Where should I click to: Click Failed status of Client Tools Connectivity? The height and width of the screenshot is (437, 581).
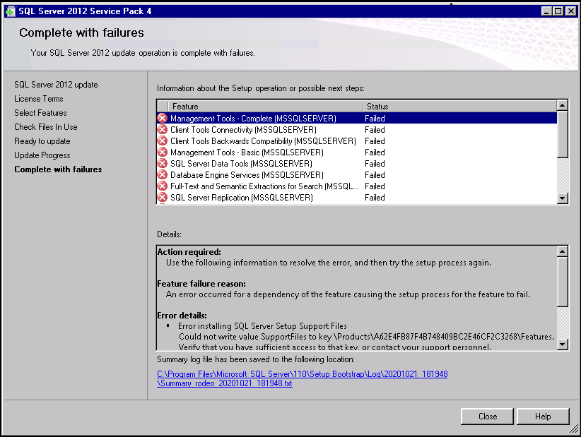(x=375, y=129)
